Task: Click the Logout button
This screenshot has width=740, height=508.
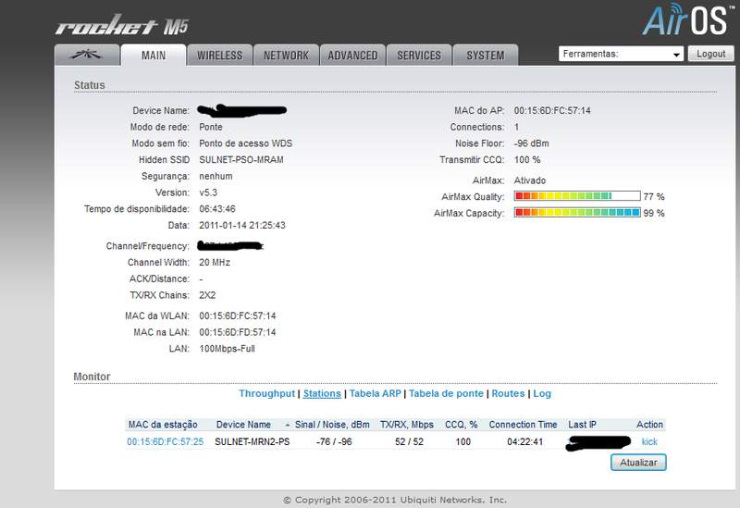Action: pyautogui.click(x=710, y=54)
